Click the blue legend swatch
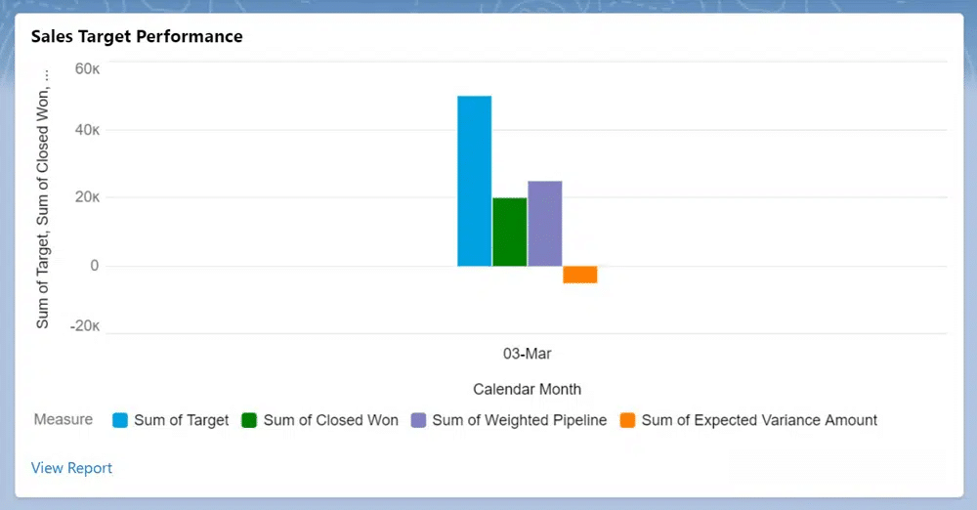The width and height of the screenshot is (977, 510). click(x=120, y=420)
